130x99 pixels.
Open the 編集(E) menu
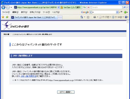coord(15,12)
